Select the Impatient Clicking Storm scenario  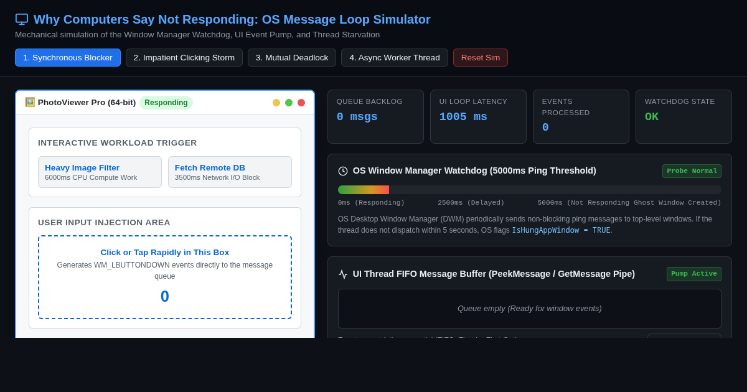(184, 58)
